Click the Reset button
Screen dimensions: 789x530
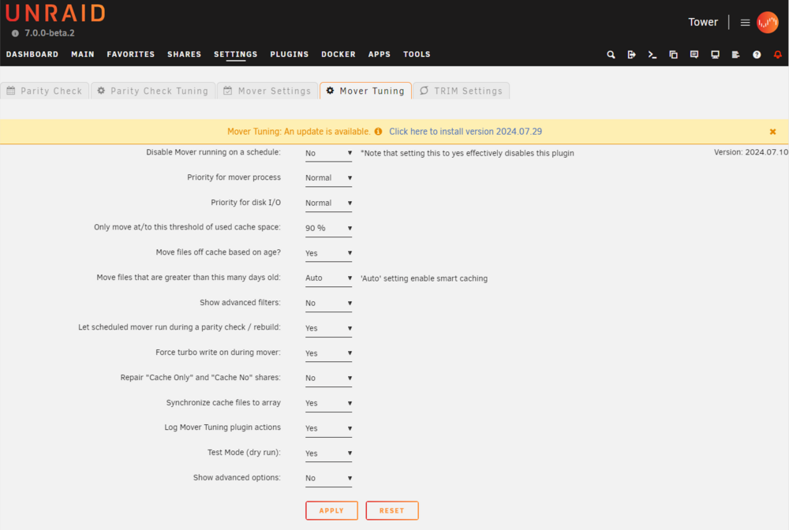[392, 510]
